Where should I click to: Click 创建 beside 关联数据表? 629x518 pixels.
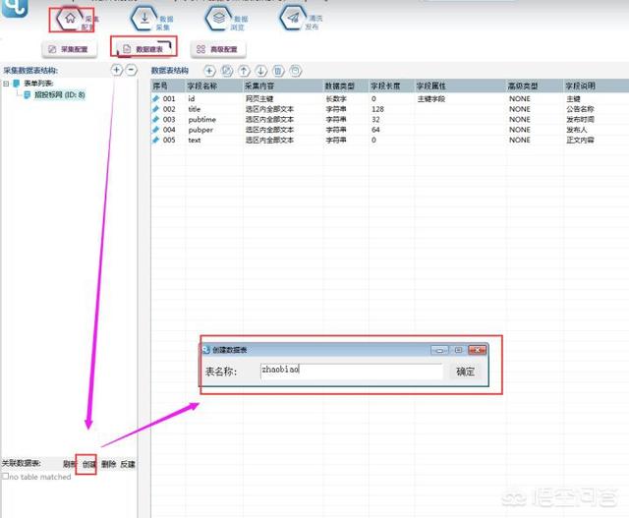click(x=89, y=464)
